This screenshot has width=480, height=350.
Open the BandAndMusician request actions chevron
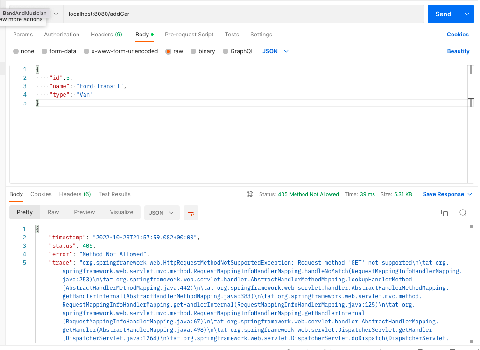point(56,14)
